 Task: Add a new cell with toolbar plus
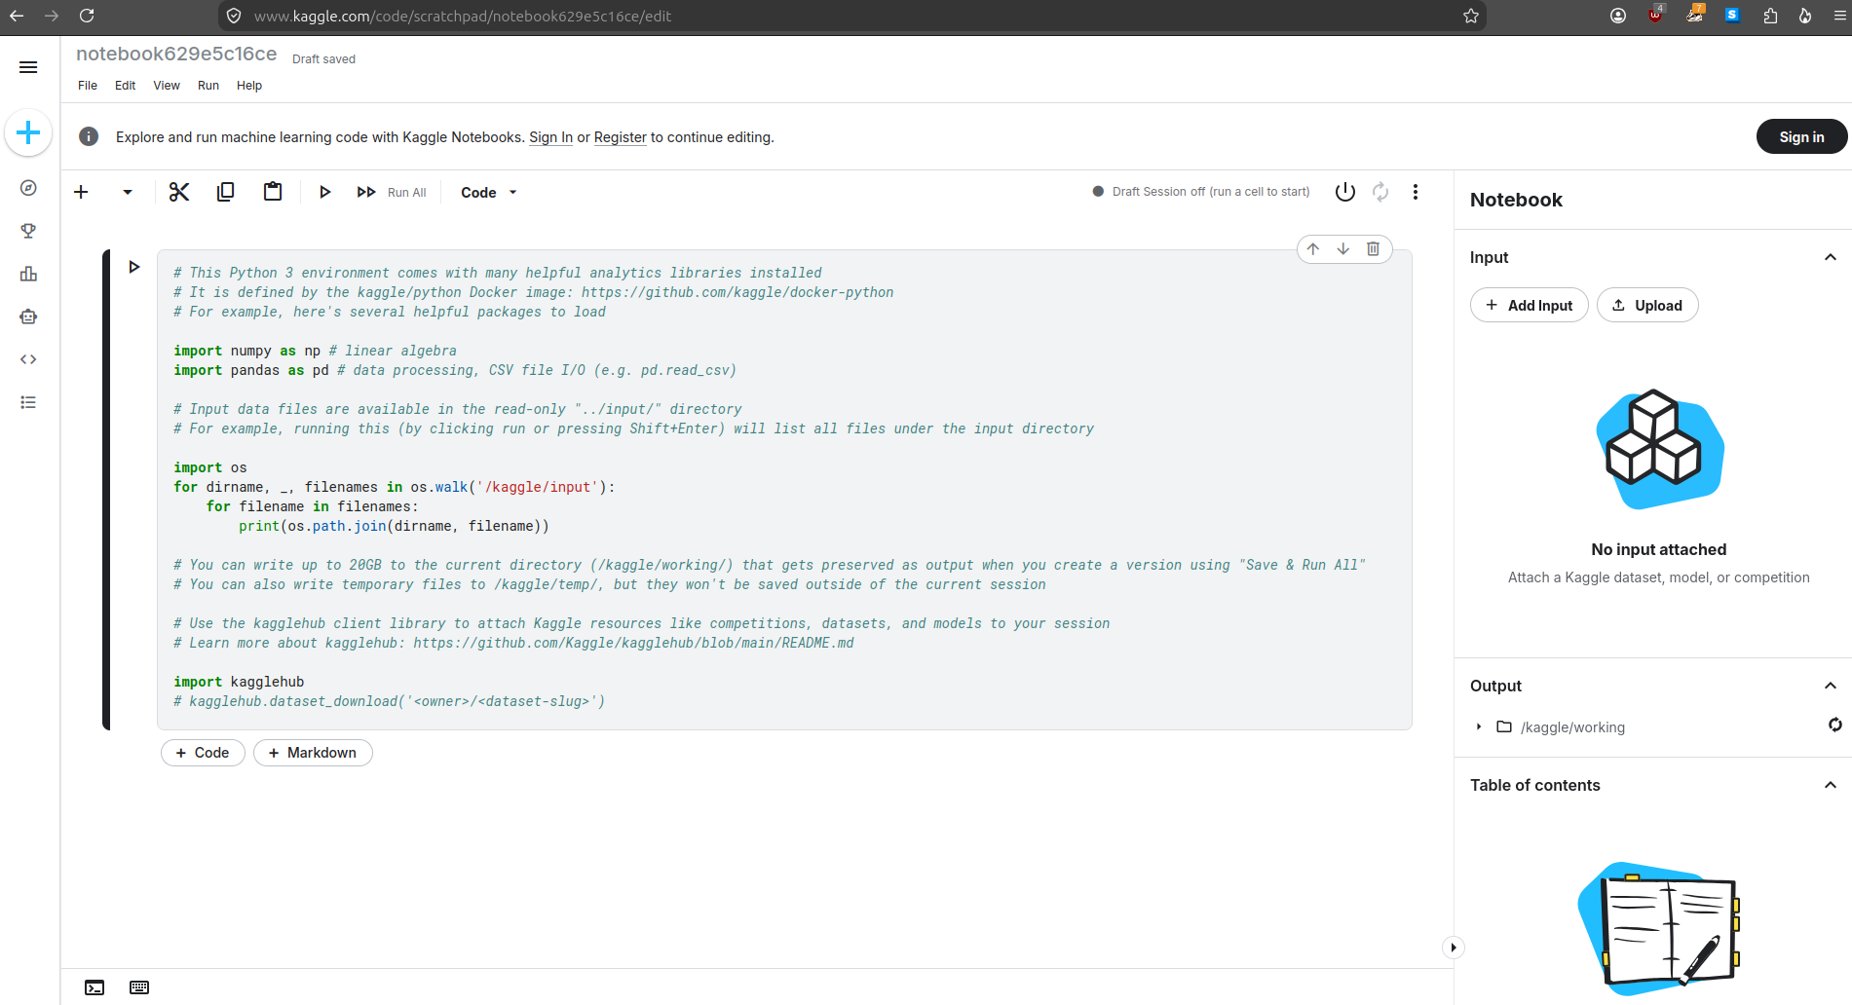(81, 192)
